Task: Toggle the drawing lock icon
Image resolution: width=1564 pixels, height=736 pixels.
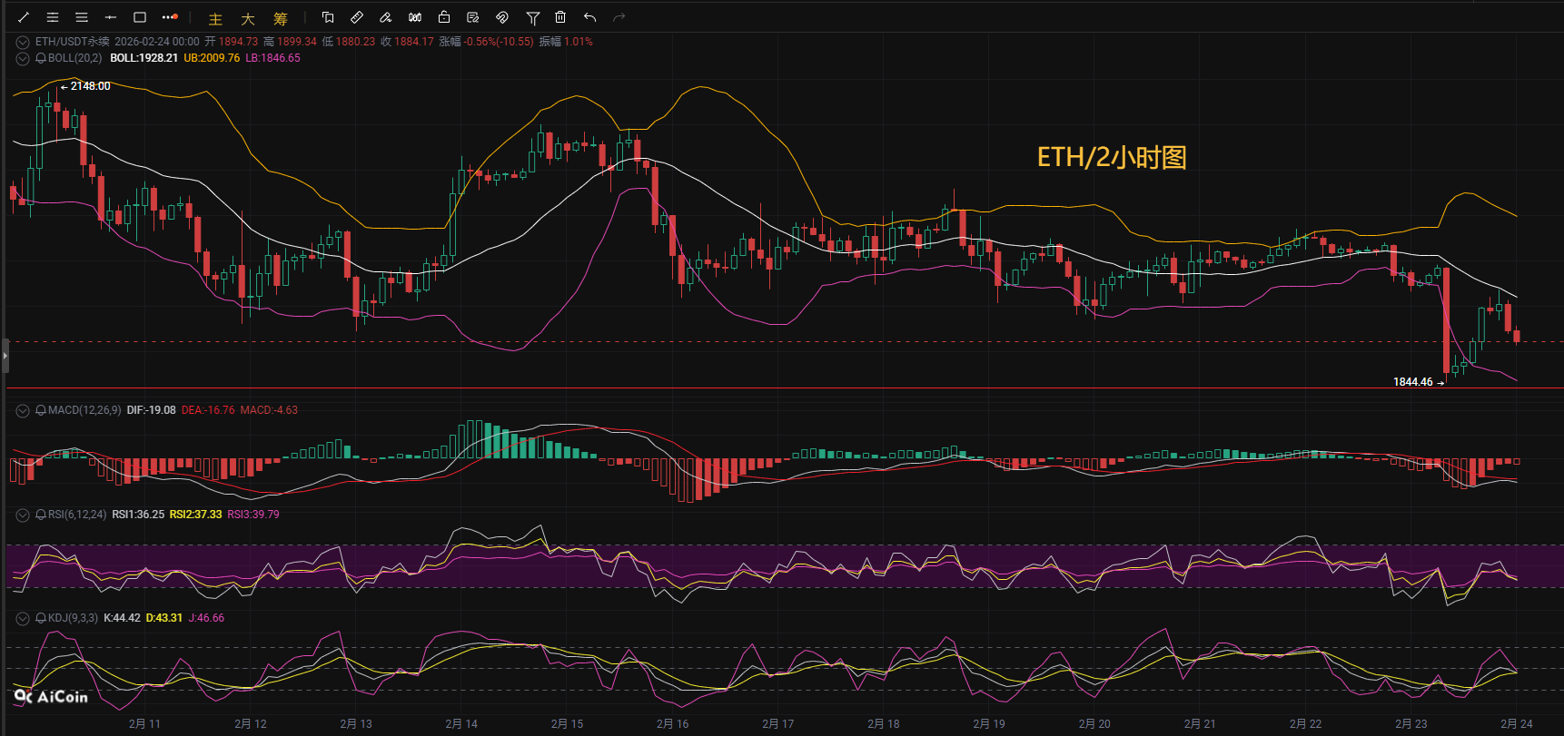Action: 444,17
